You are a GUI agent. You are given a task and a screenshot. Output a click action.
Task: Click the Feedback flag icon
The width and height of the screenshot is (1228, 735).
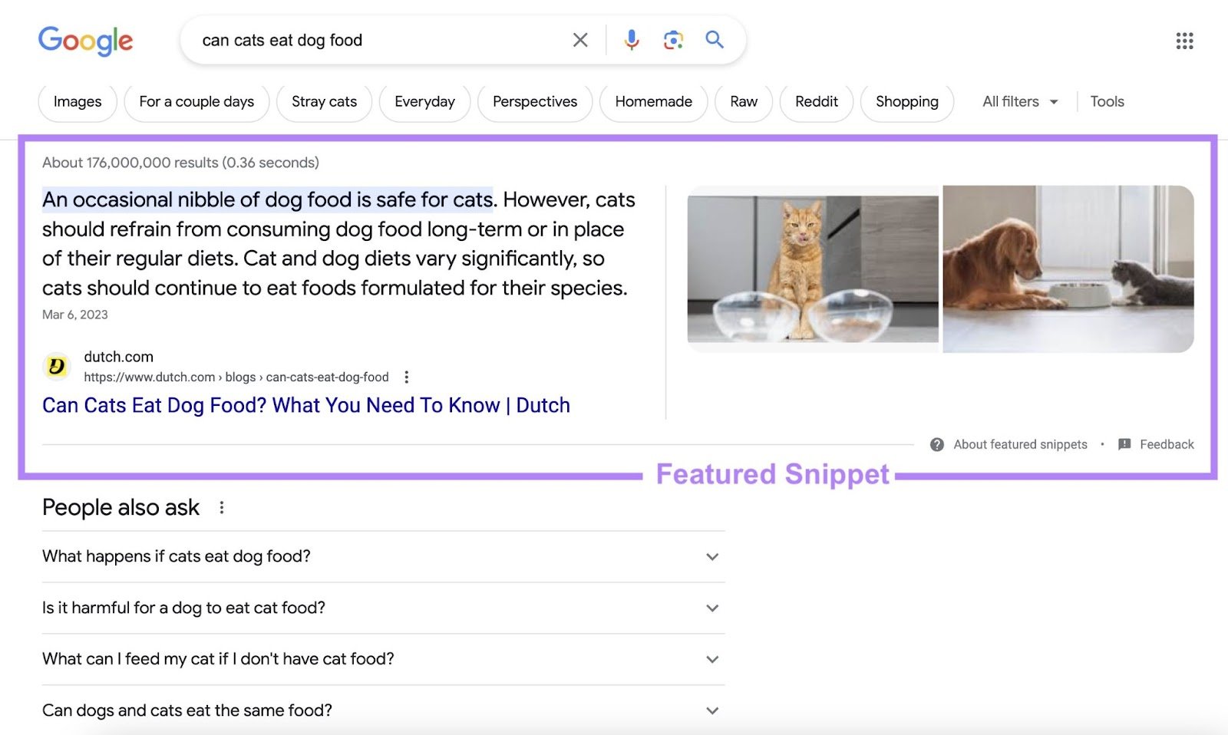[x=1125, y=444]
